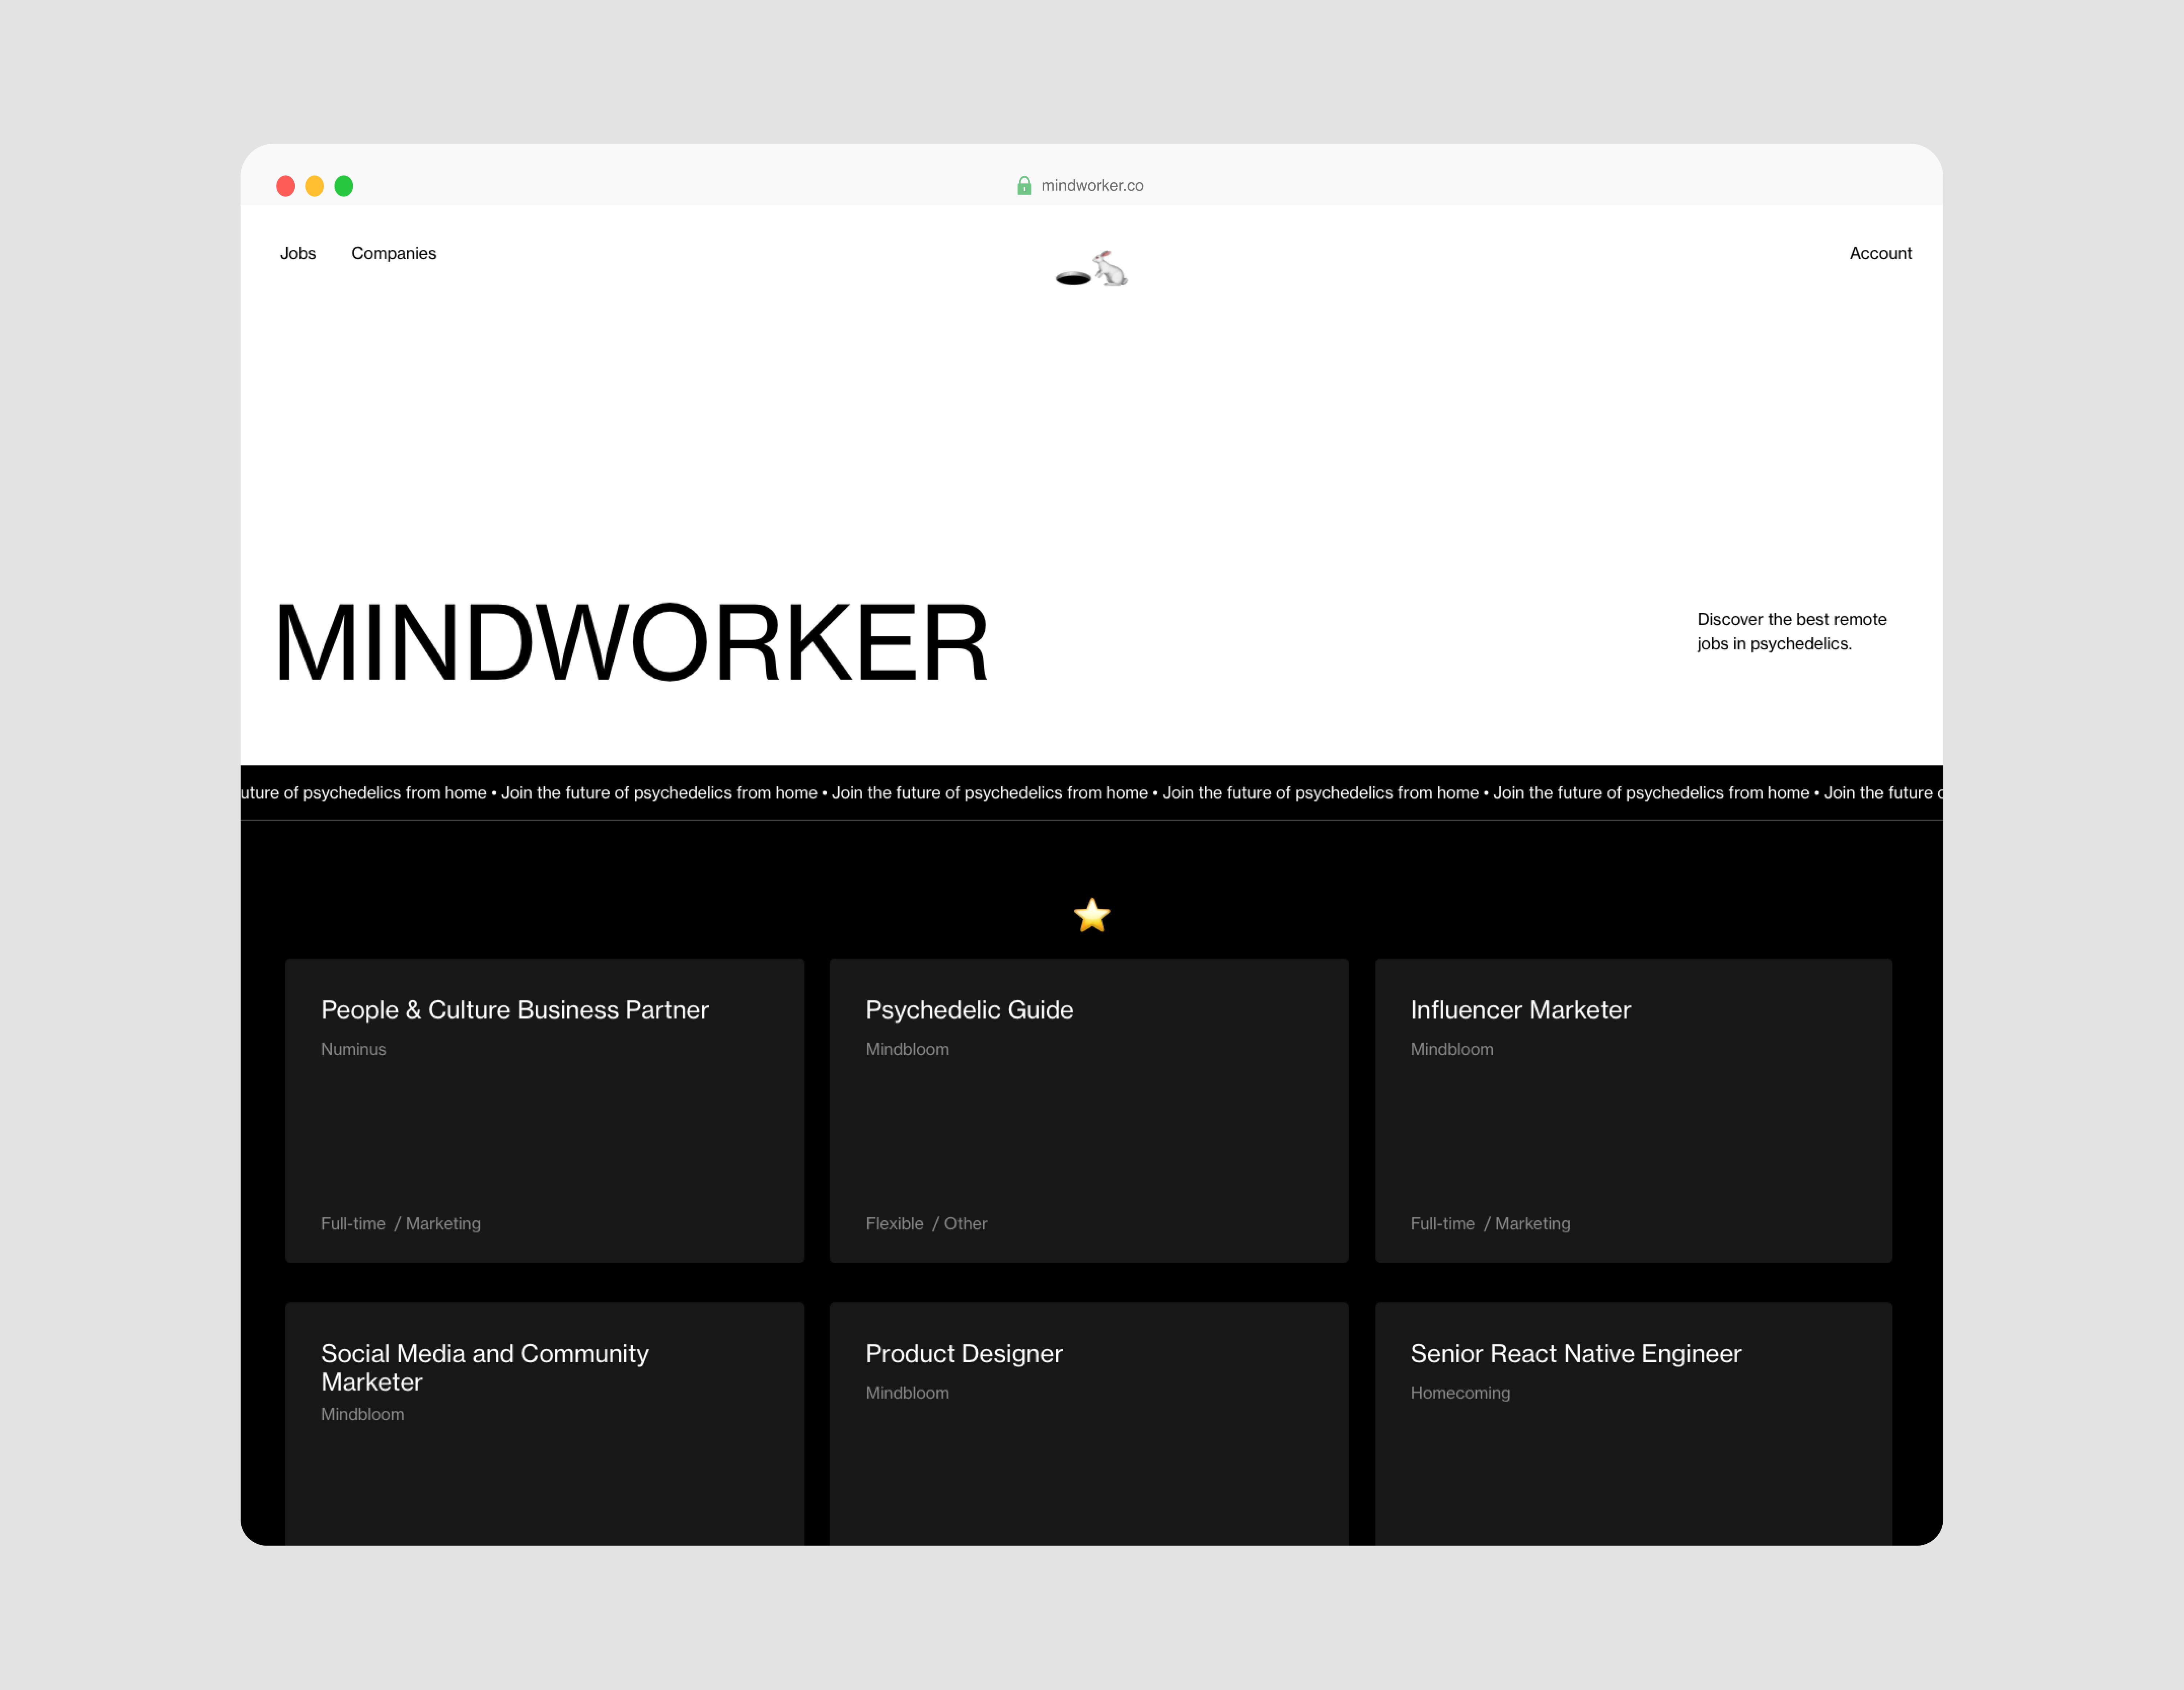Open the Companies nav link
The height and width of the screenshot is (1690, 2184).
(393, 253)
